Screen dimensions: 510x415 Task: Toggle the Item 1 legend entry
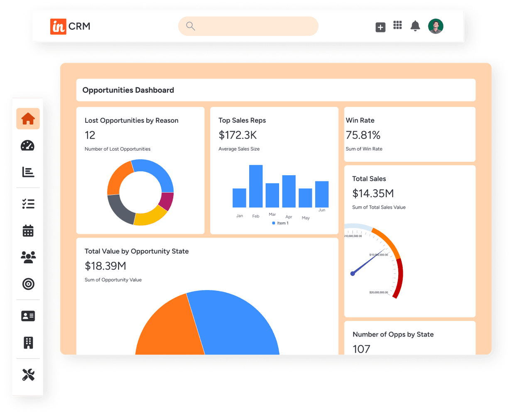coord(280,223)
